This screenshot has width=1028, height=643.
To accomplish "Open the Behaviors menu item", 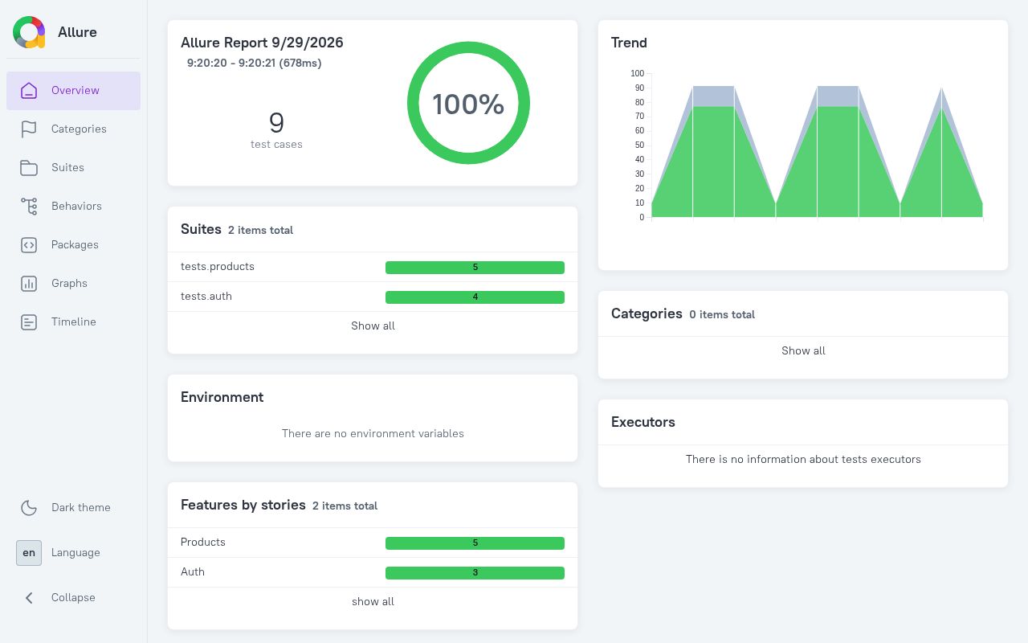I will [x=74, y=207].
